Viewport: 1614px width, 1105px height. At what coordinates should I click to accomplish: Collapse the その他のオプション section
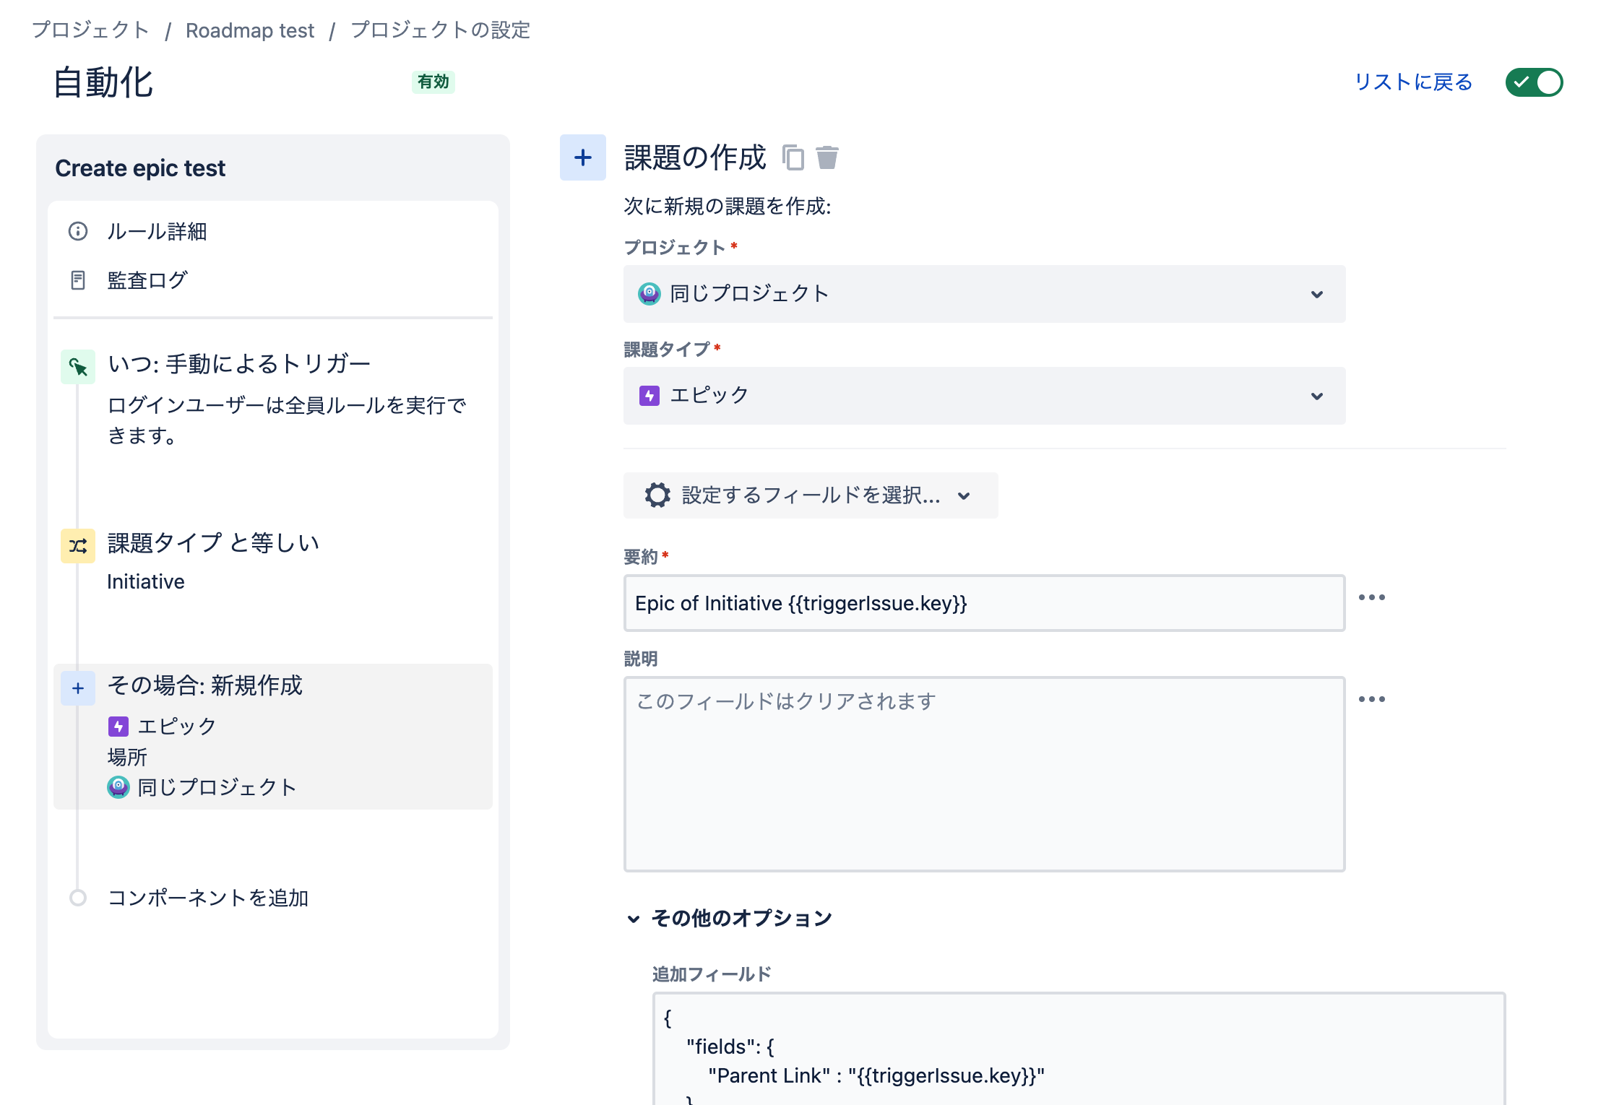point(730,918)
